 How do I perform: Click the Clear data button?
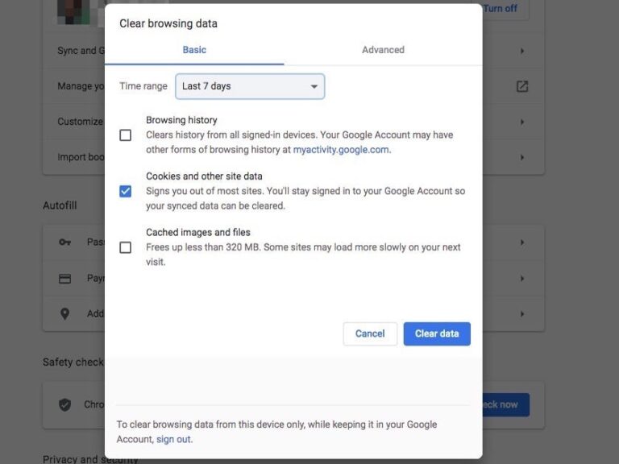(437, 333)
